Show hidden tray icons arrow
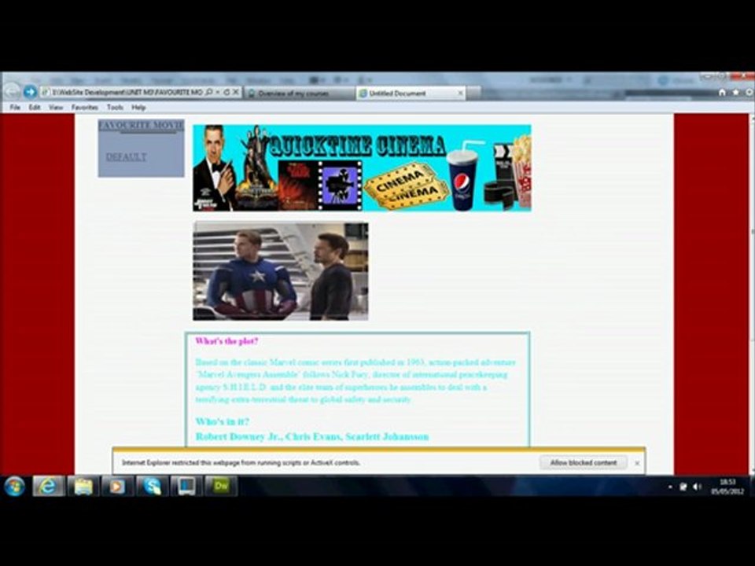Screen dimensions: 755x566 [670, 487]
